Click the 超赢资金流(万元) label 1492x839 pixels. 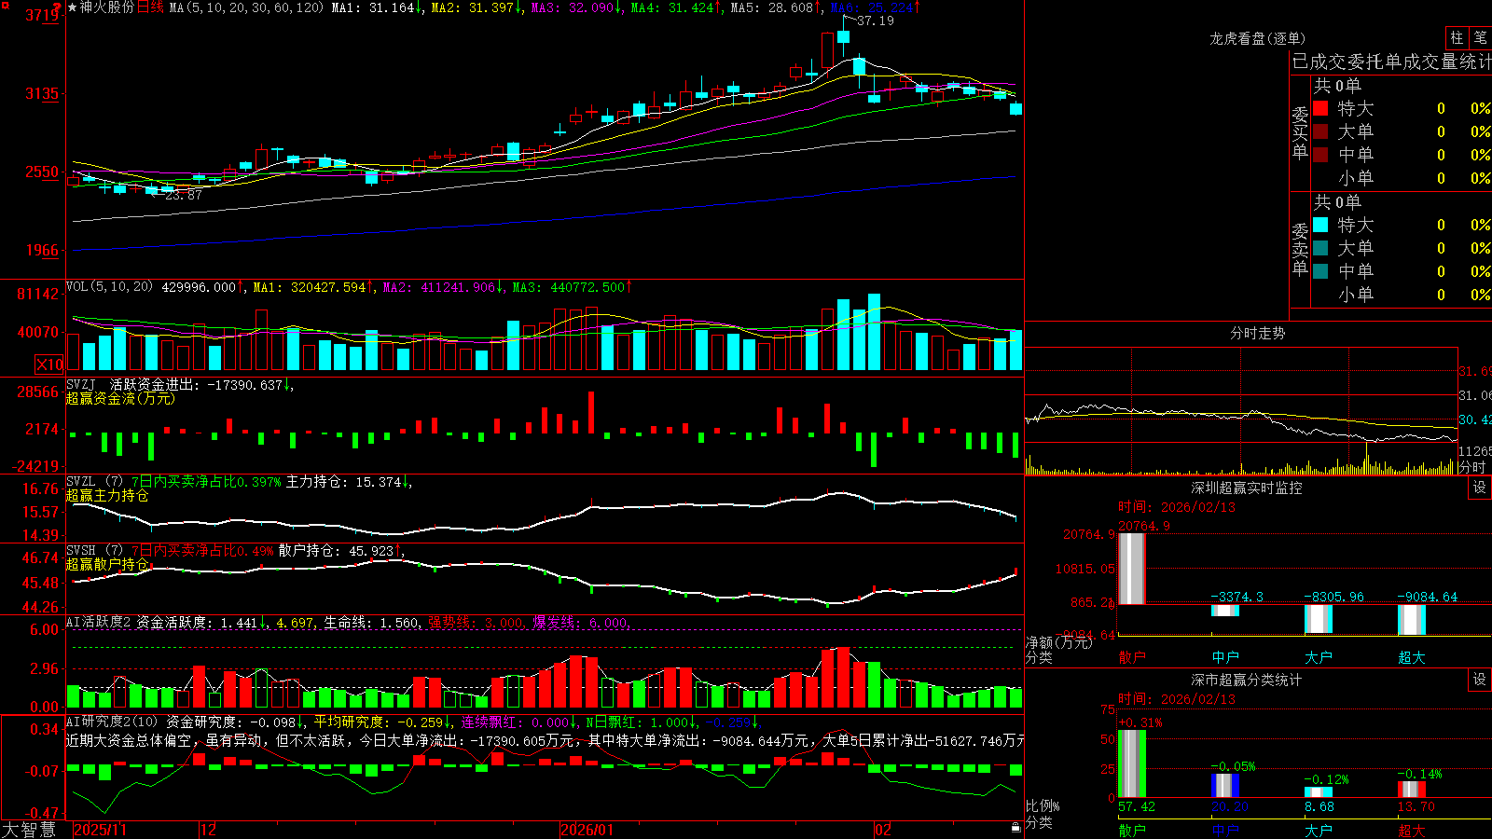(120, 398)
